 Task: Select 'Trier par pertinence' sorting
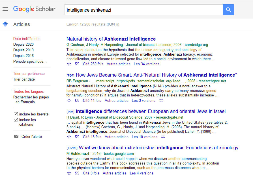click(29, 74)
